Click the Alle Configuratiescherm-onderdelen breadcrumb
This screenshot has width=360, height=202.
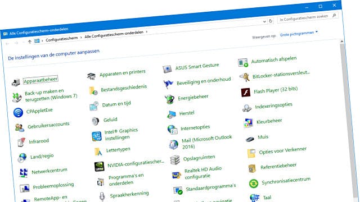click(x=114, y=35)
